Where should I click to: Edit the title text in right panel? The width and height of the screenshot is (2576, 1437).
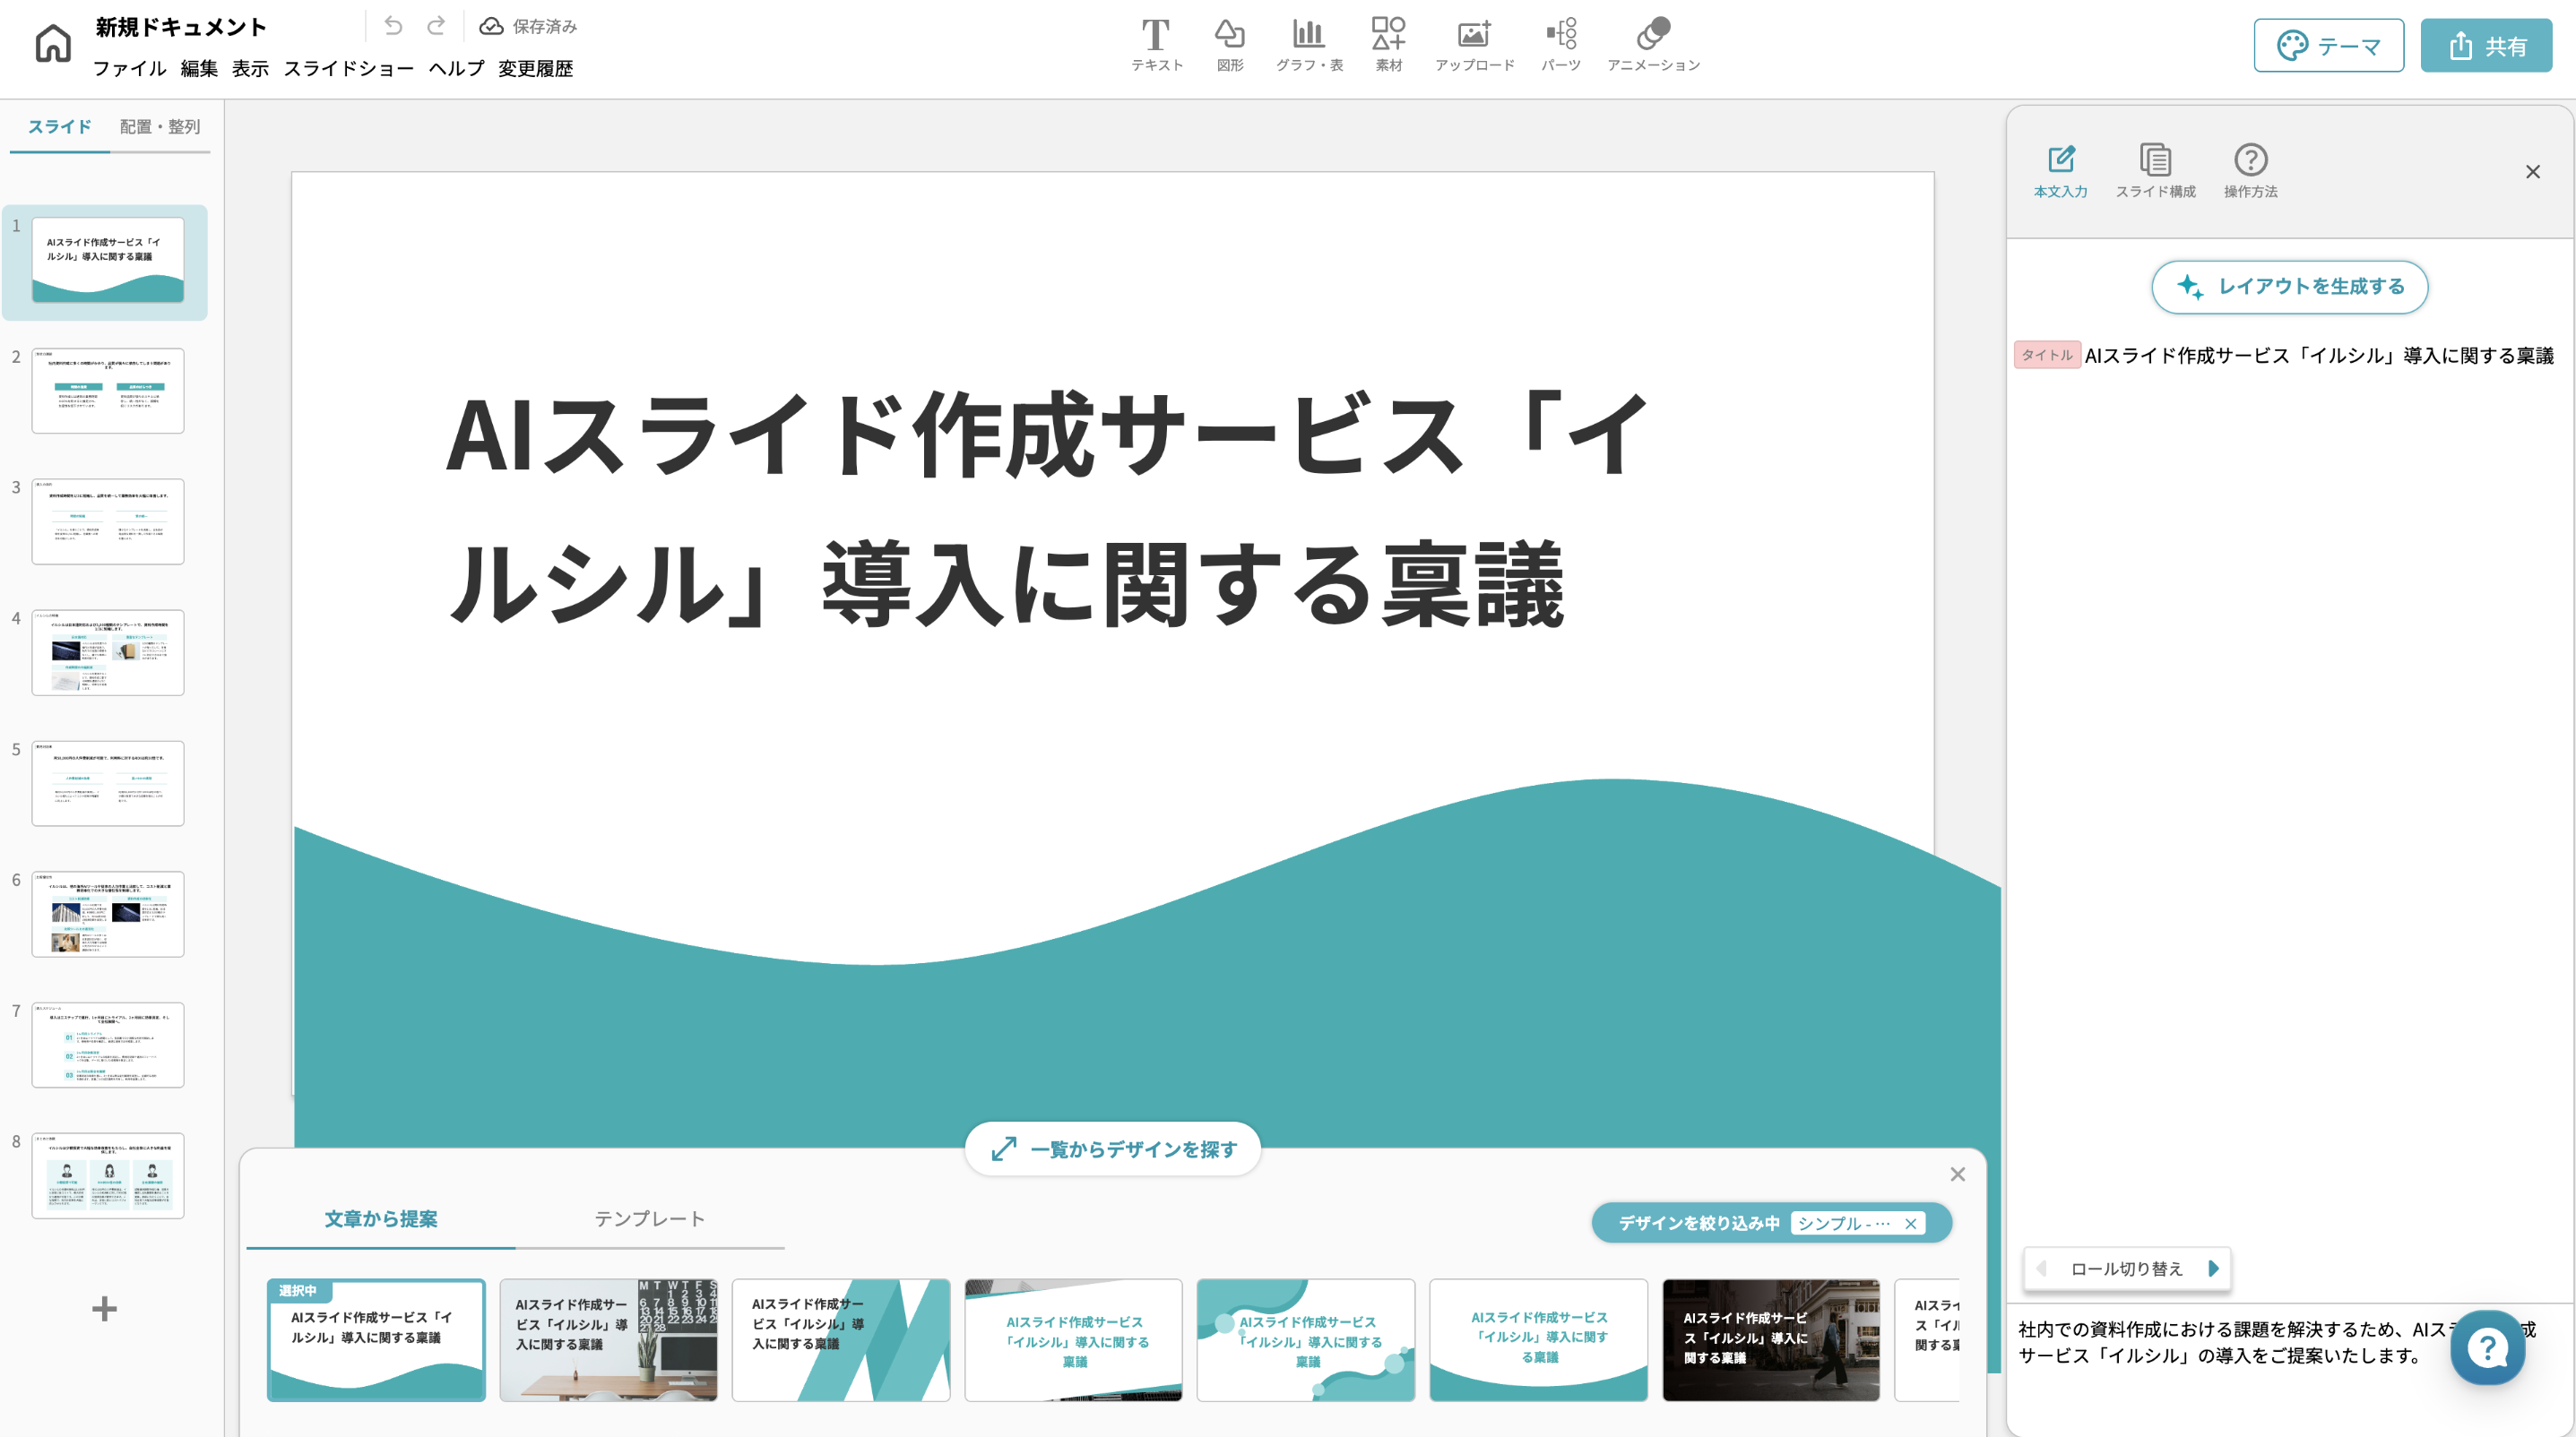tap(2318, 356)
